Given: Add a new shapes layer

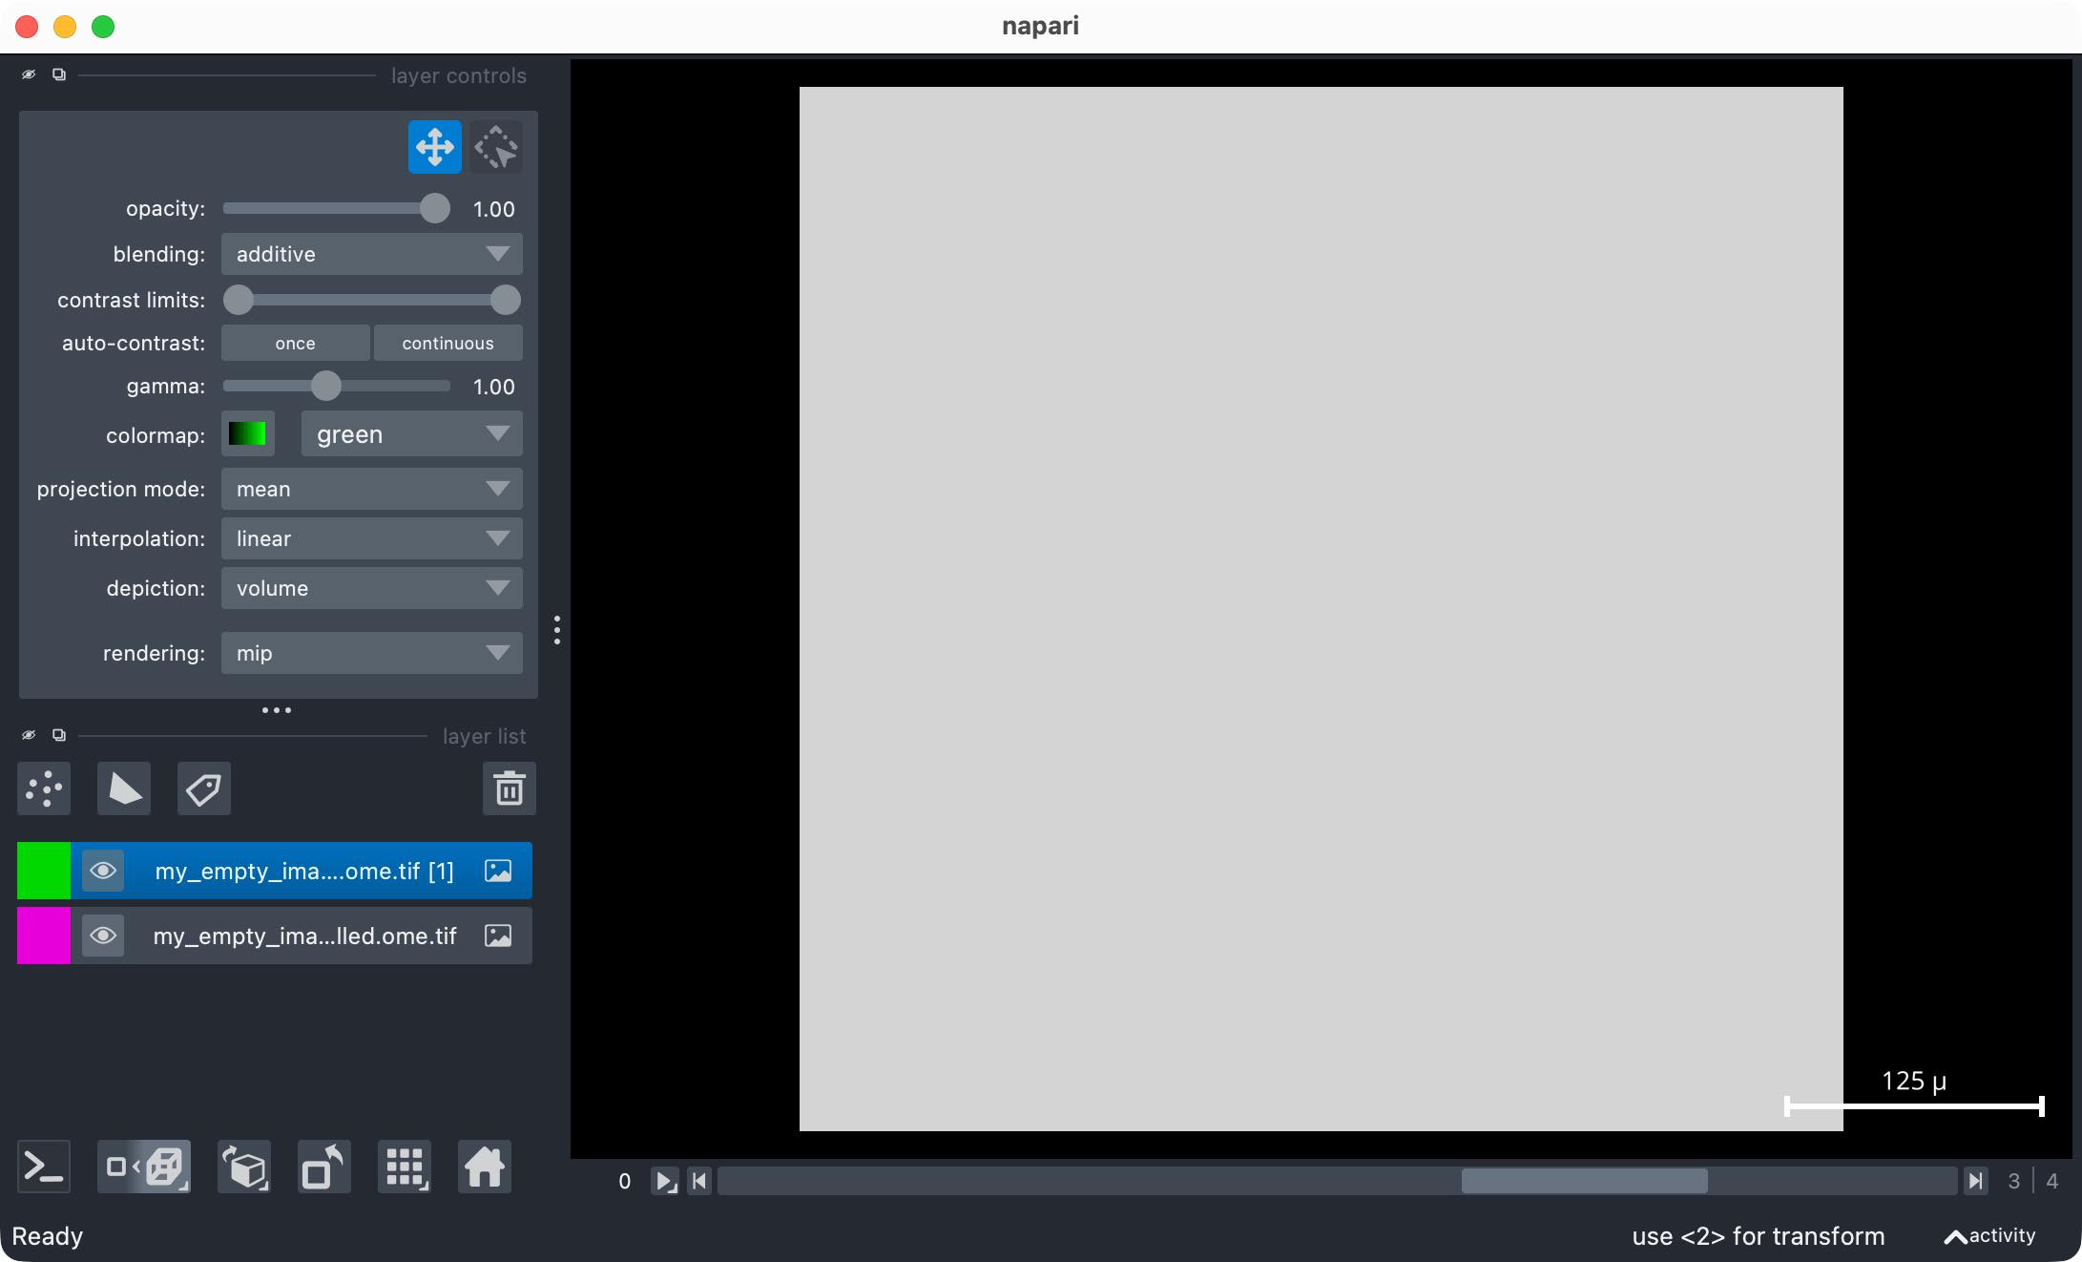Looking at the screenshot, I should [124, 789].
